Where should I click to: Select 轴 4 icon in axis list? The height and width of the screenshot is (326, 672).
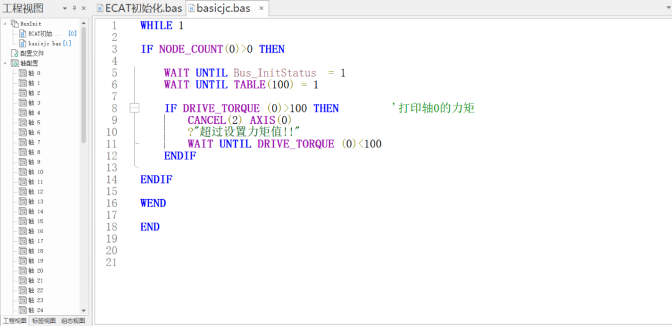click(23, 113)
